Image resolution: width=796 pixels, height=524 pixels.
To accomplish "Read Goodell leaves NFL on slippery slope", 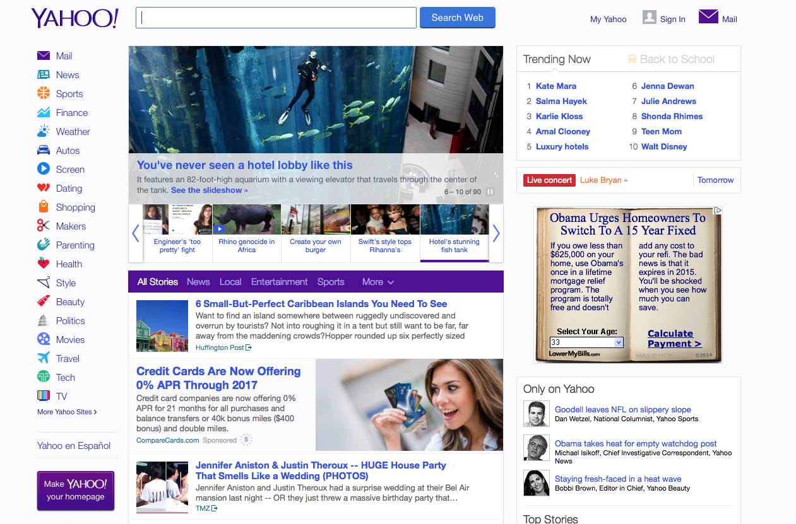I will pos(623,410).
